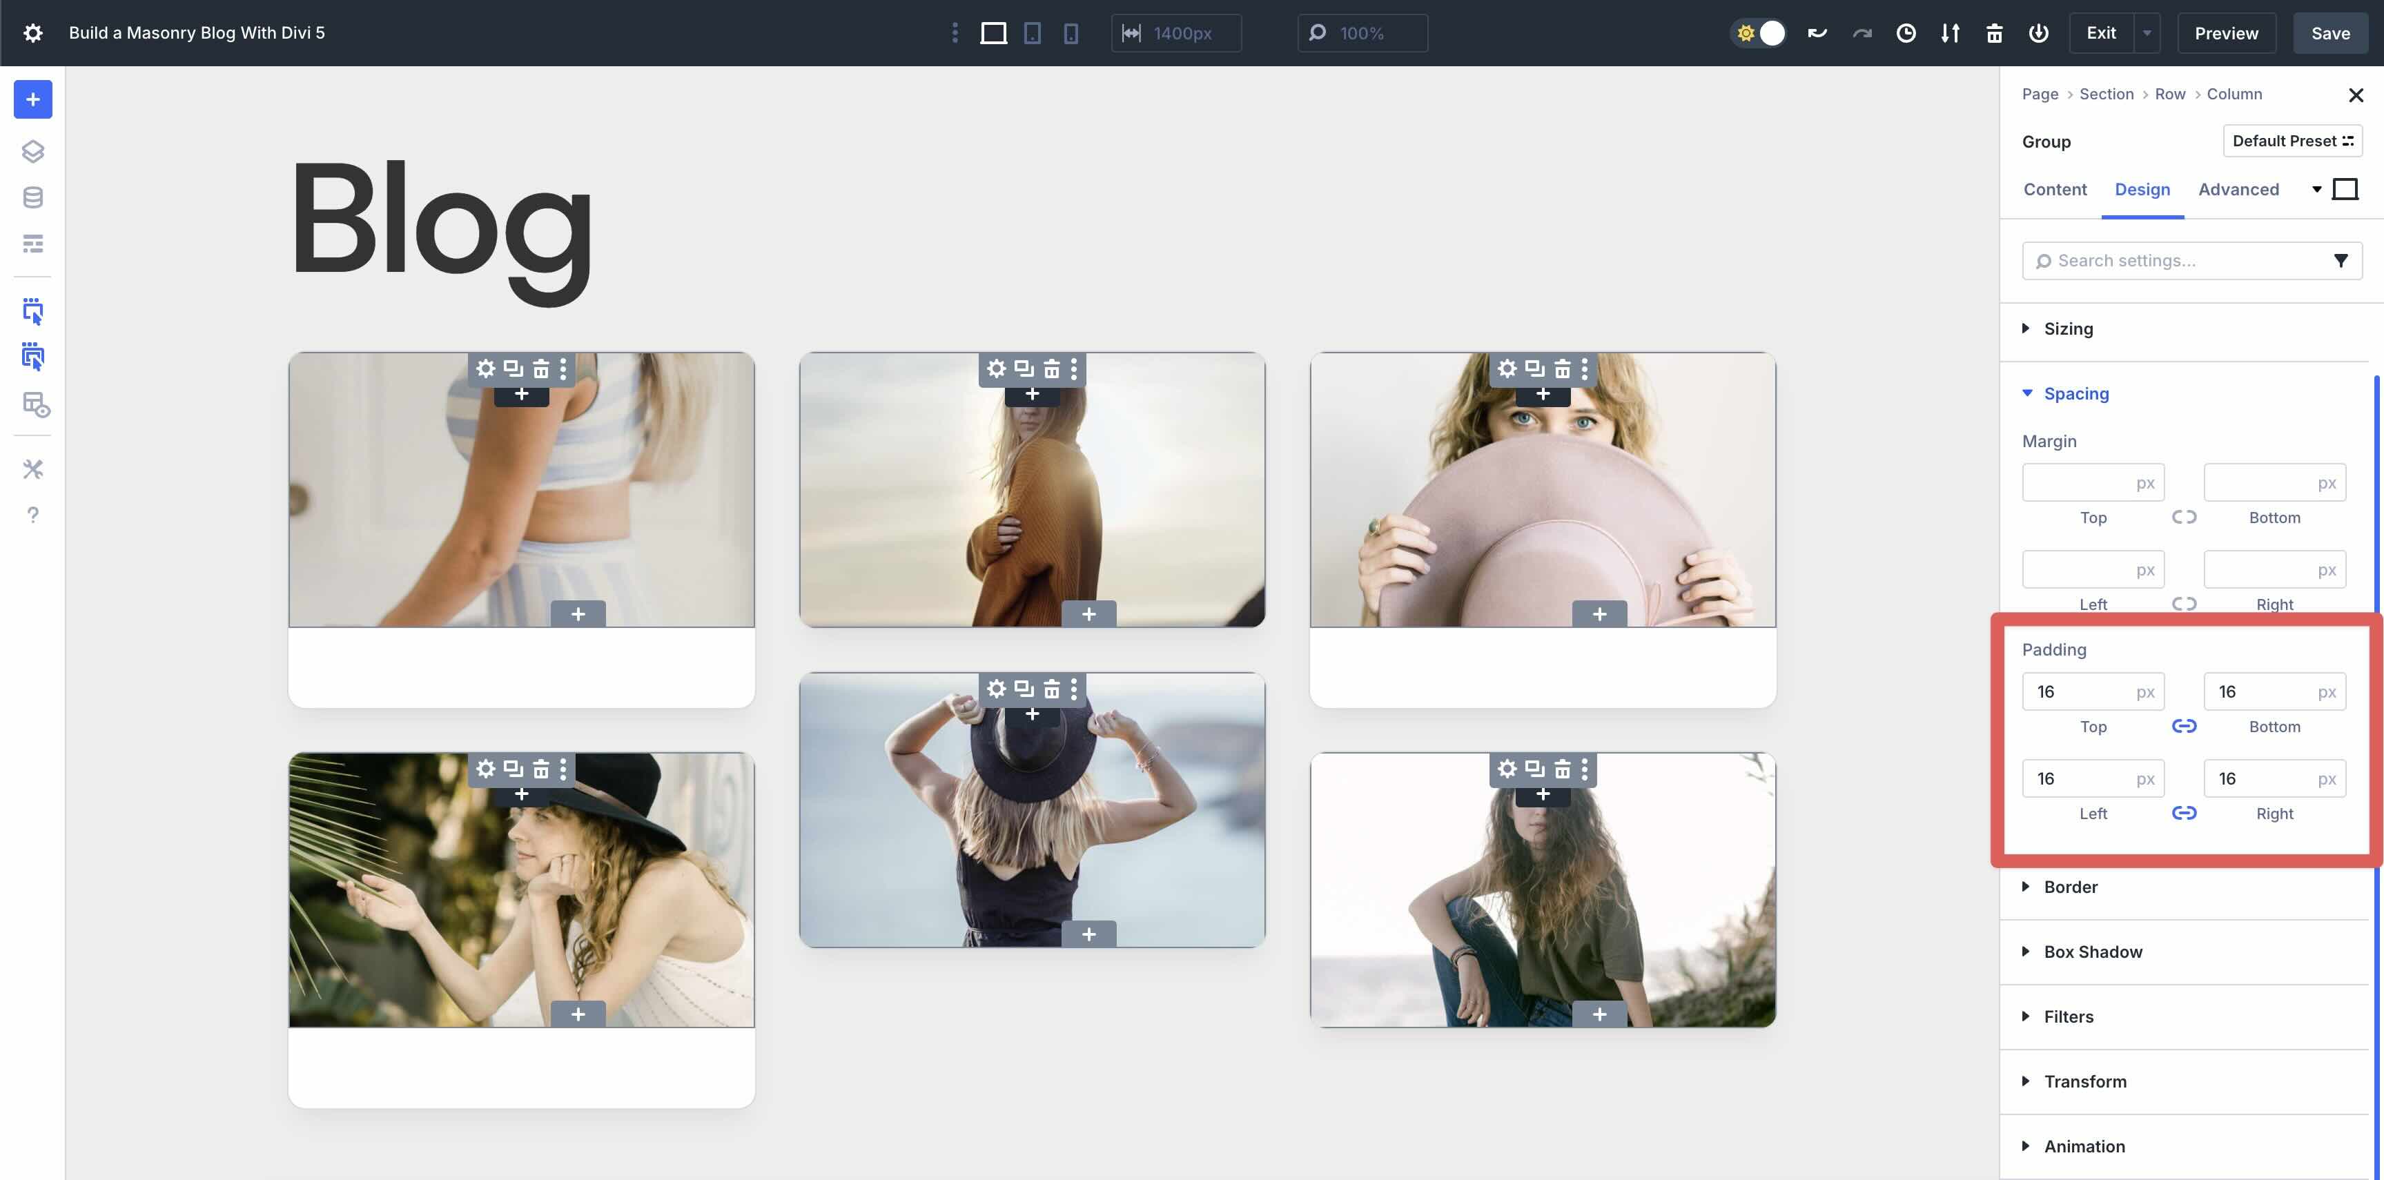Open the Add Module panel
Screen dimensions: 2384x1180
click(x=32, y=99)
